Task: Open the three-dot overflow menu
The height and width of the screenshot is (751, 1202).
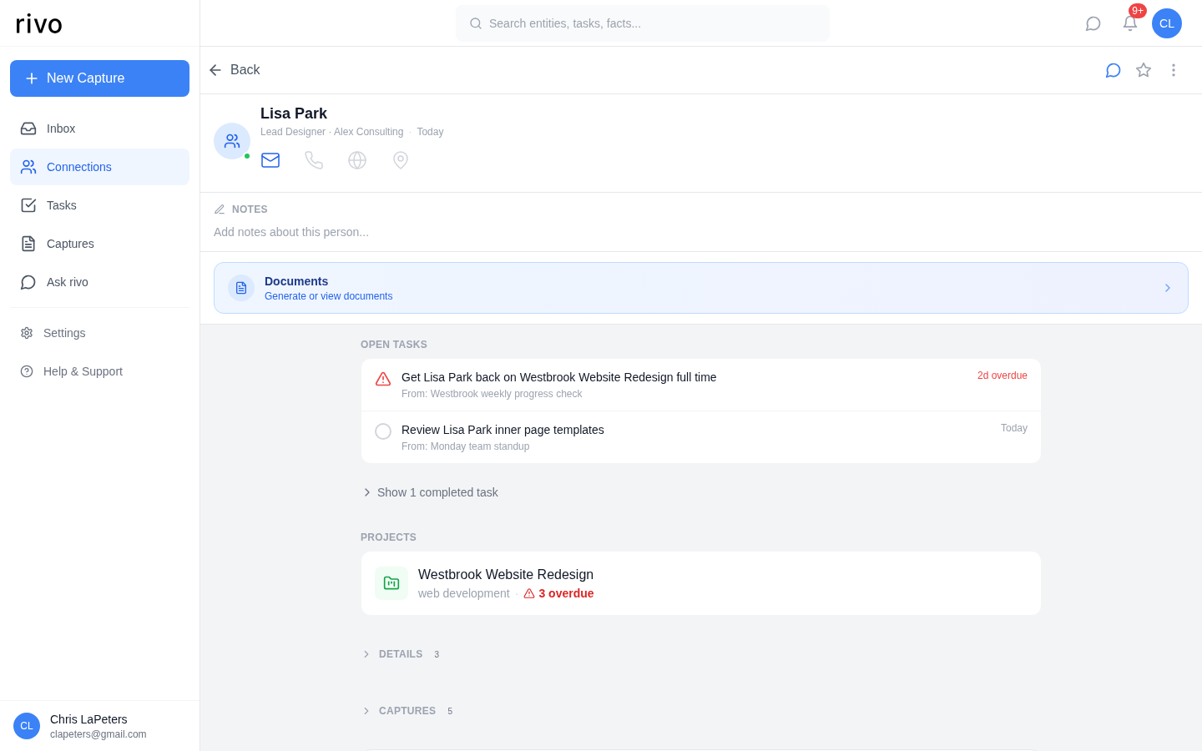Action: click(x=1174, y=70)
